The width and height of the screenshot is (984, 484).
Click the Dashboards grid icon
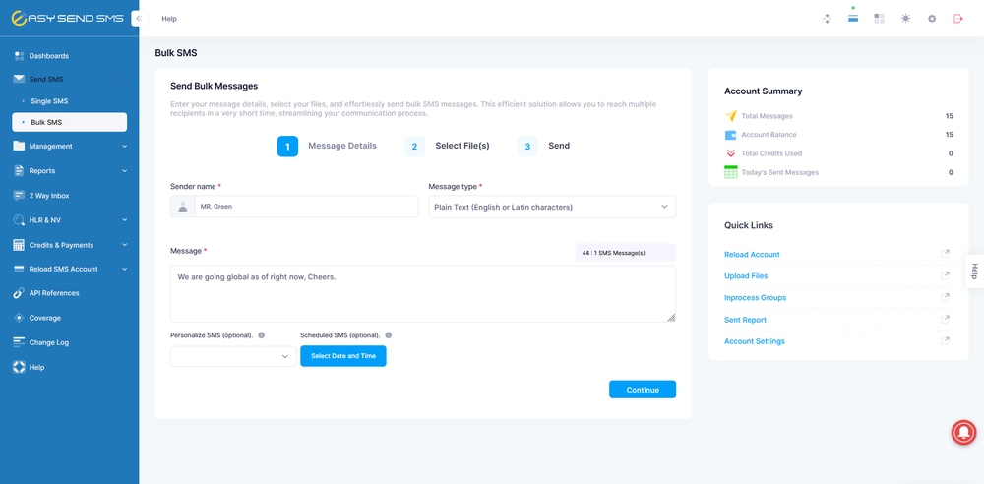tap(19, 56)
